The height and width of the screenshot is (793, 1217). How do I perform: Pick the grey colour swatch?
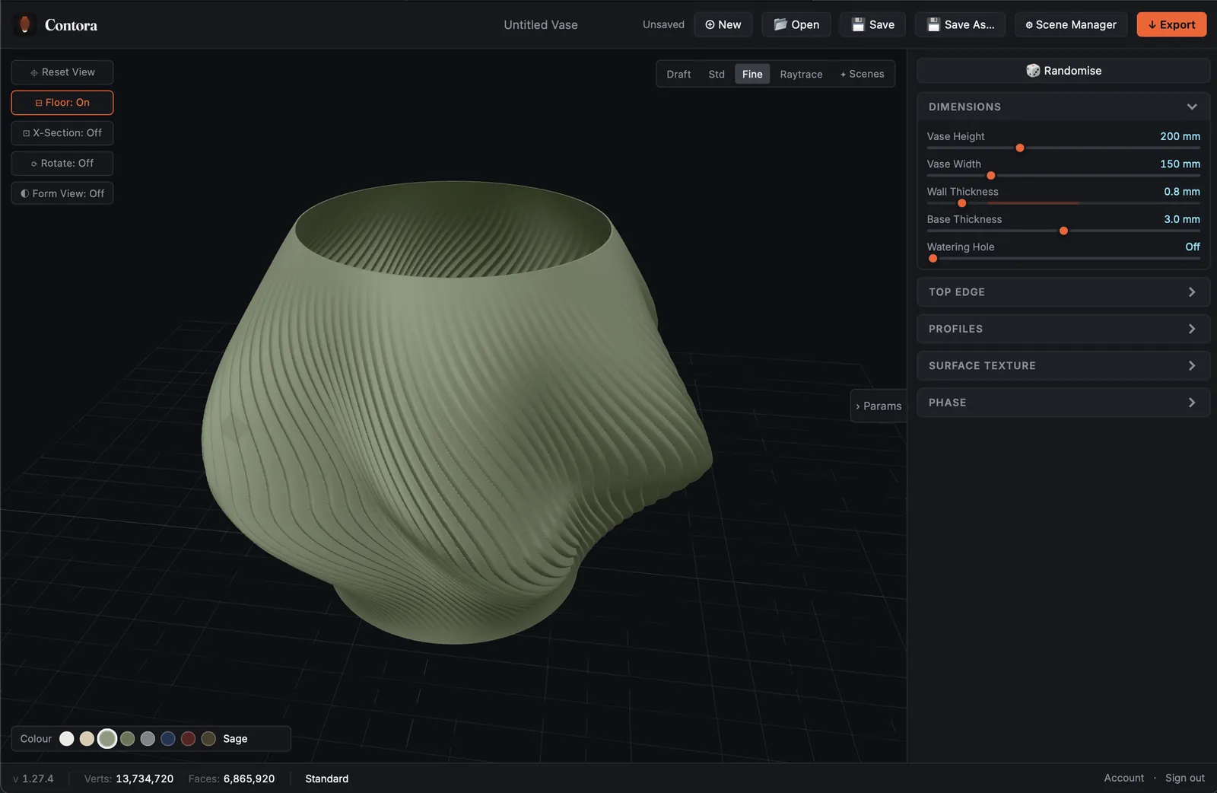[148, 739]
